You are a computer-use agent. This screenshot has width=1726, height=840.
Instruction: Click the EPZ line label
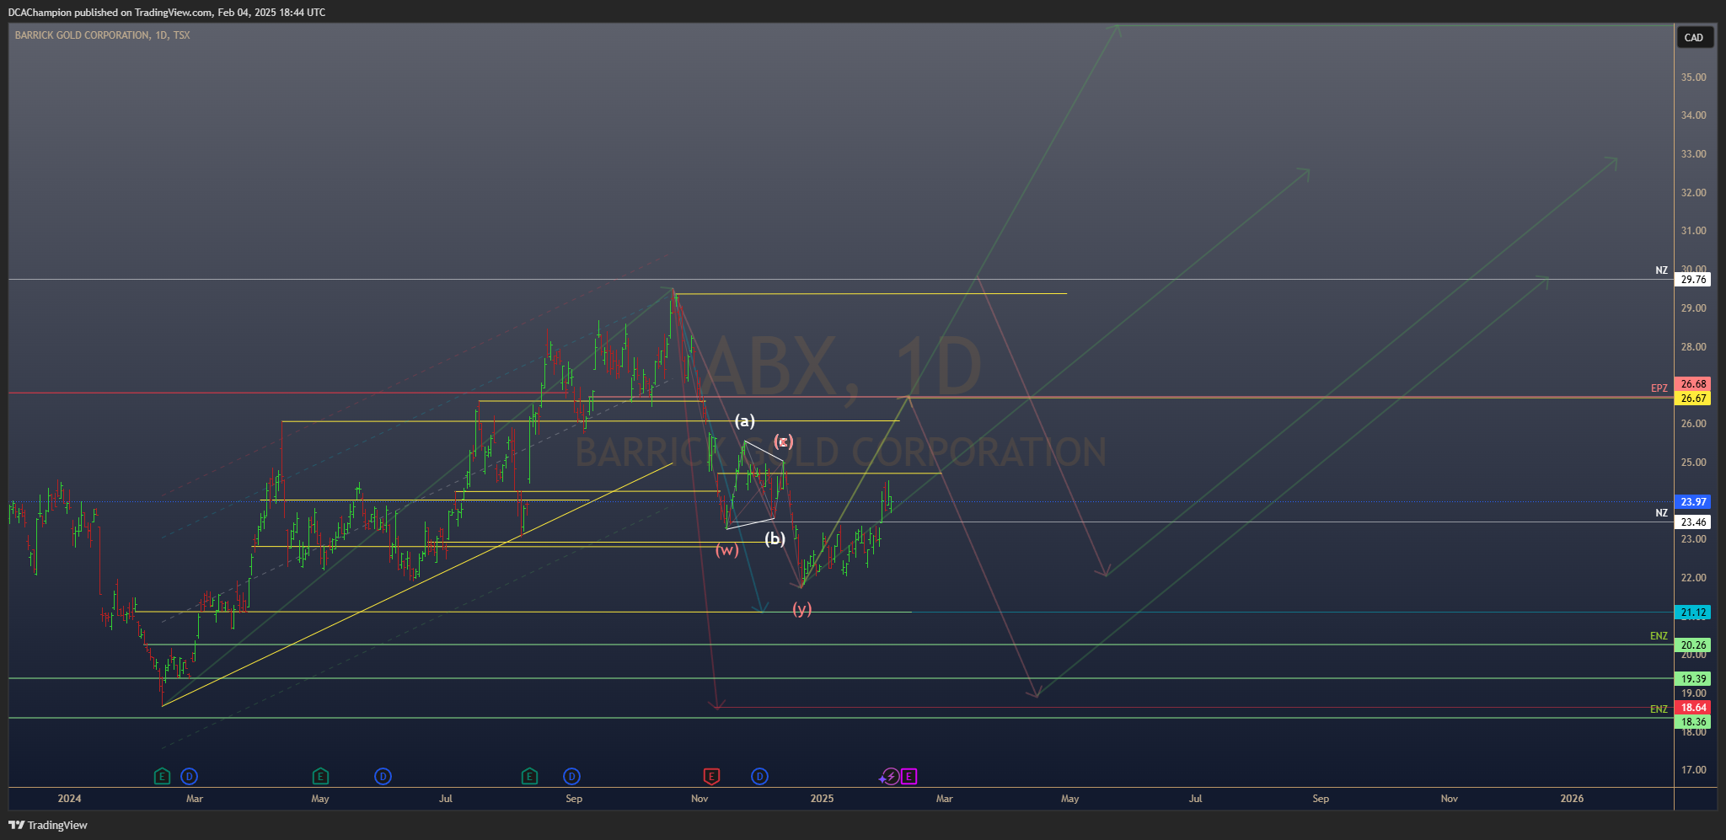pyautogui.click(x=1659, y=388)
